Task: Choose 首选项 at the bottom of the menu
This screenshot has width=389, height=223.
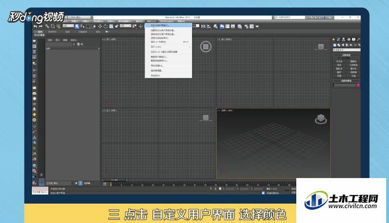Action: click(x=168, y=76)
